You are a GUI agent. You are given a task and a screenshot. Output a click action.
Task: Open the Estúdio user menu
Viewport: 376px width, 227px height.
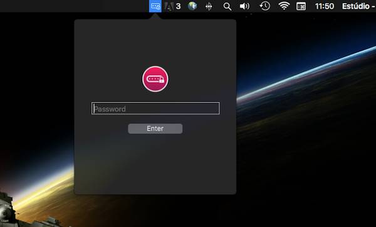click(358, 6)
